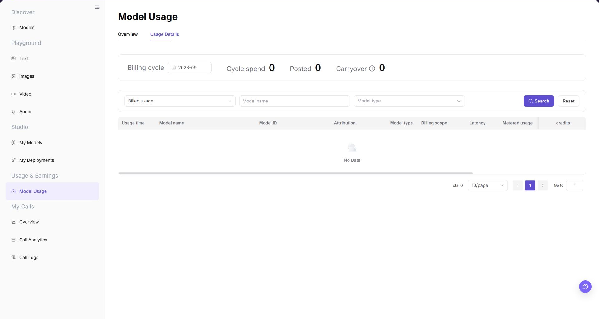Click the Go to page input
Screen dimensions: 599x319
pos(574,185)
